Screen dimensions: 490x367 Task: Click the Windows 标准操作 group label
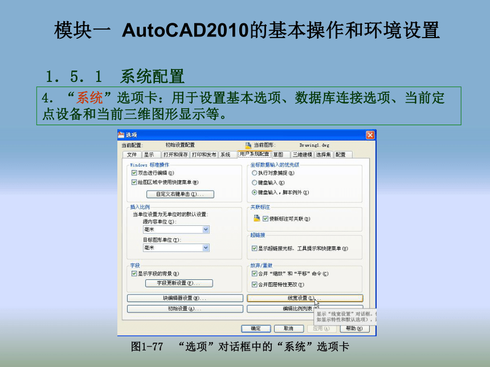pos(150,165)
